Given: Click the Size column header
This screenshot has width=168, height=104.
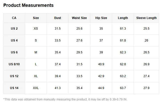Looking at the screenshot, I should coord(36,18).
